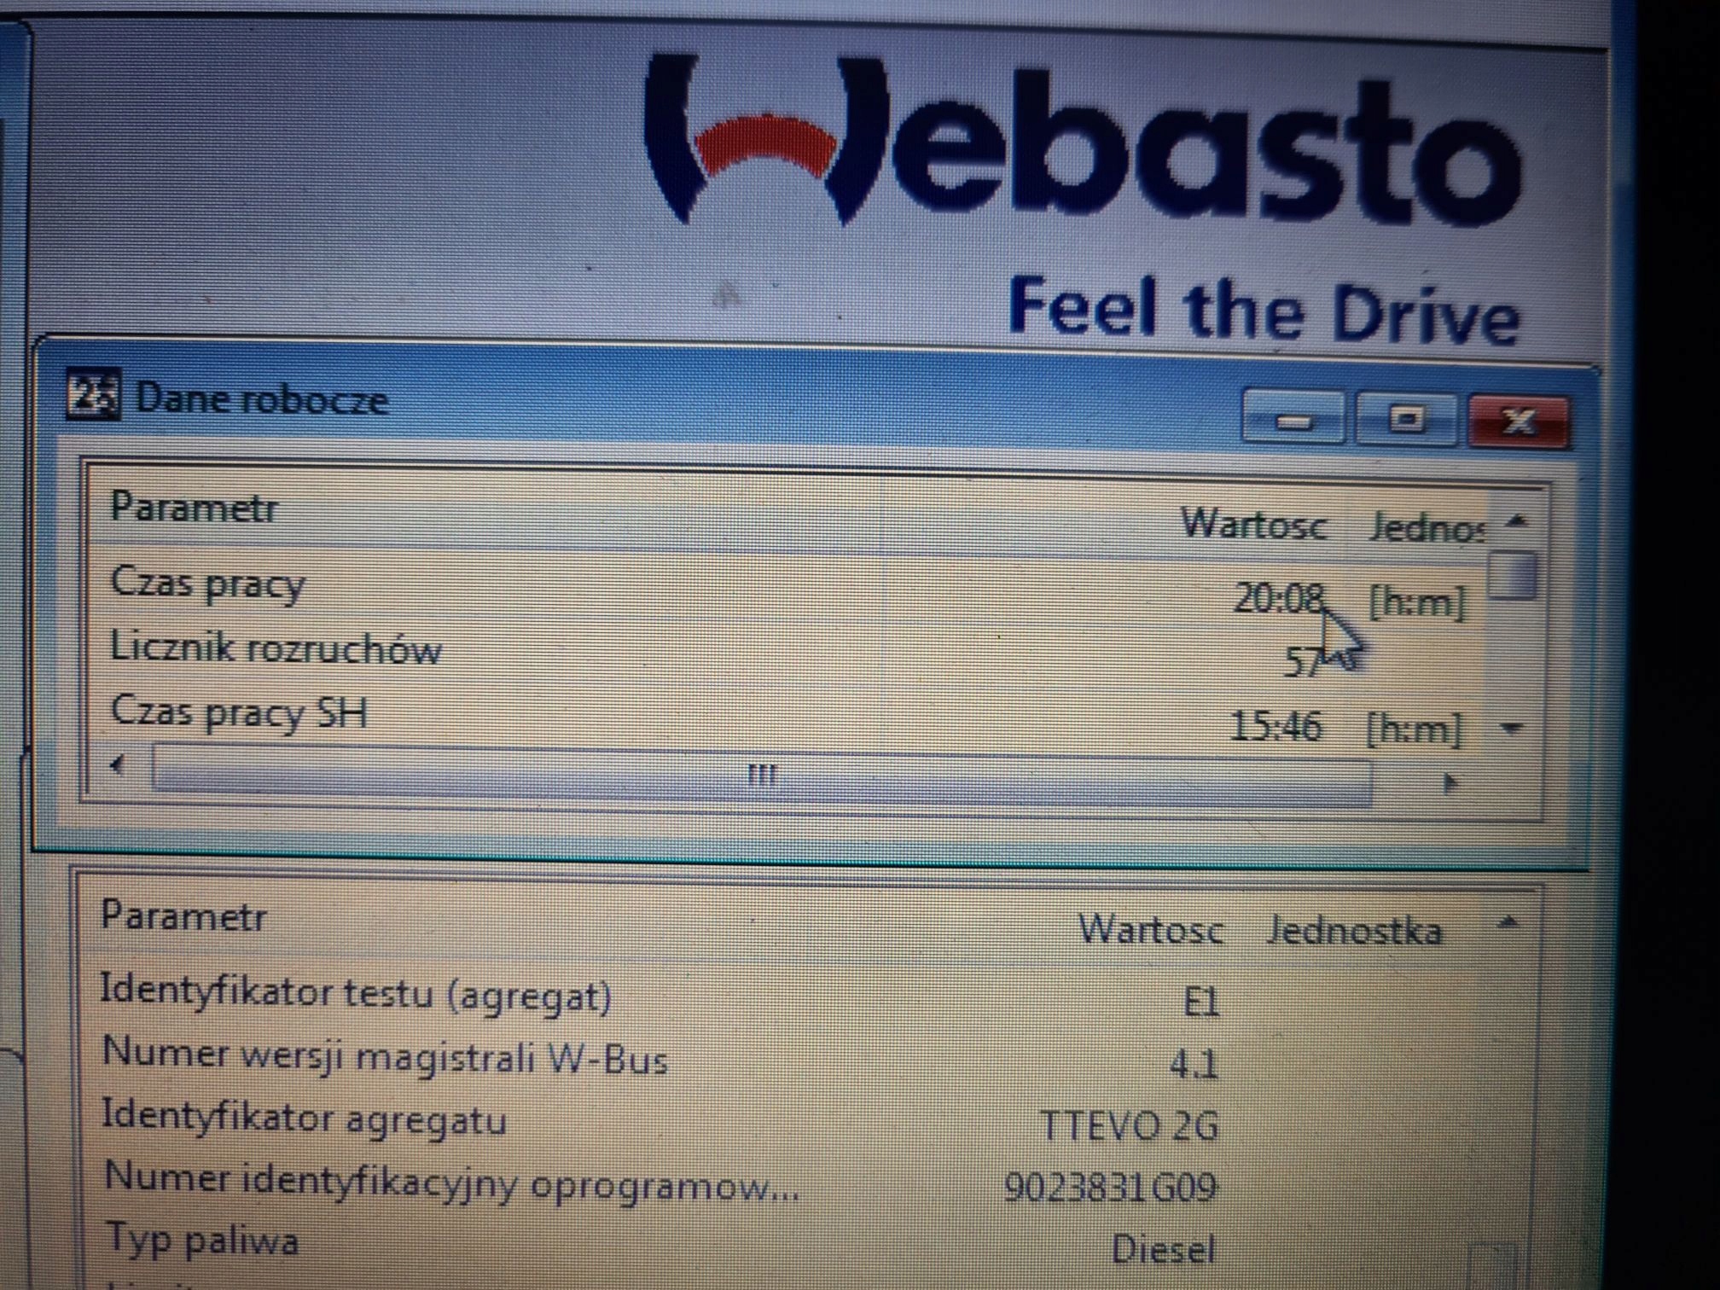
Task: Select the Identyfikator agregatu row
Action: coord(304,1119)
